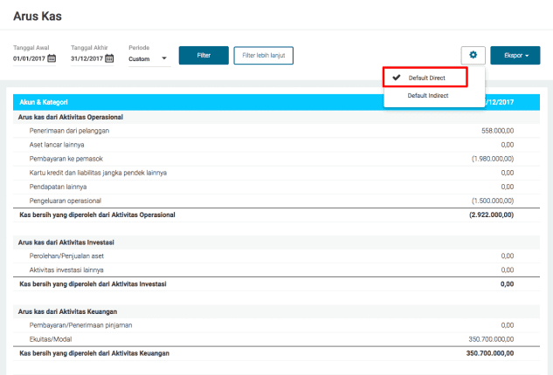The image size is (553, 375).
Task: Open the settings gear menu
Action: click(473, 55)
